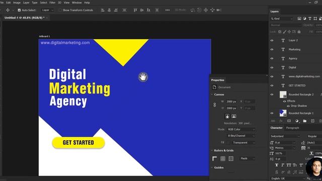Lock transparent pixels icon in Layers panel
This screenshot has height=181, width=322.
click(280, 32)
